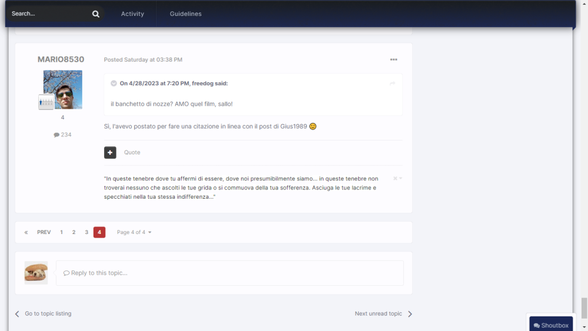Click the search magnifier icon
This screenshot has width=588, height=331.
coord(96,14)
